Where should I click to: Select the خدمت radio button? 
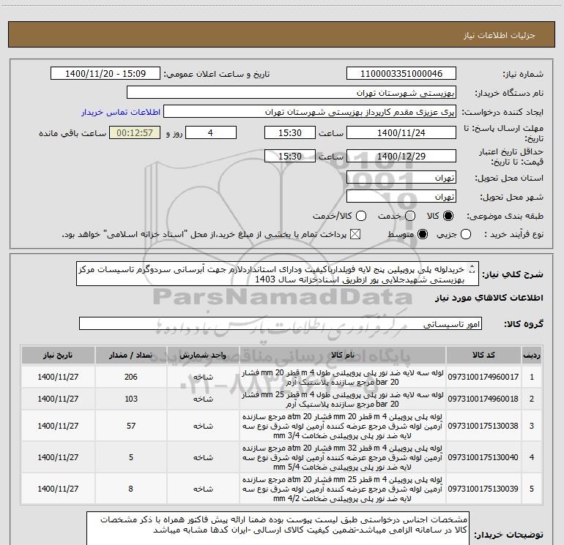tap(410, 216)
